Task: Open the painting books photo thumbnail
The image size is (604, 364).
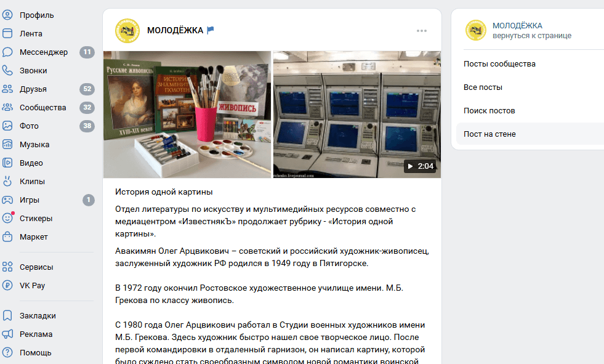Action: (187, 115)
